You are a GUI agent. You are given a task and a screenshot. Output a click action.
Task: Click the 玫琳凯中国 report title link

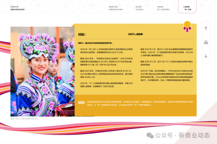point(17,8)
